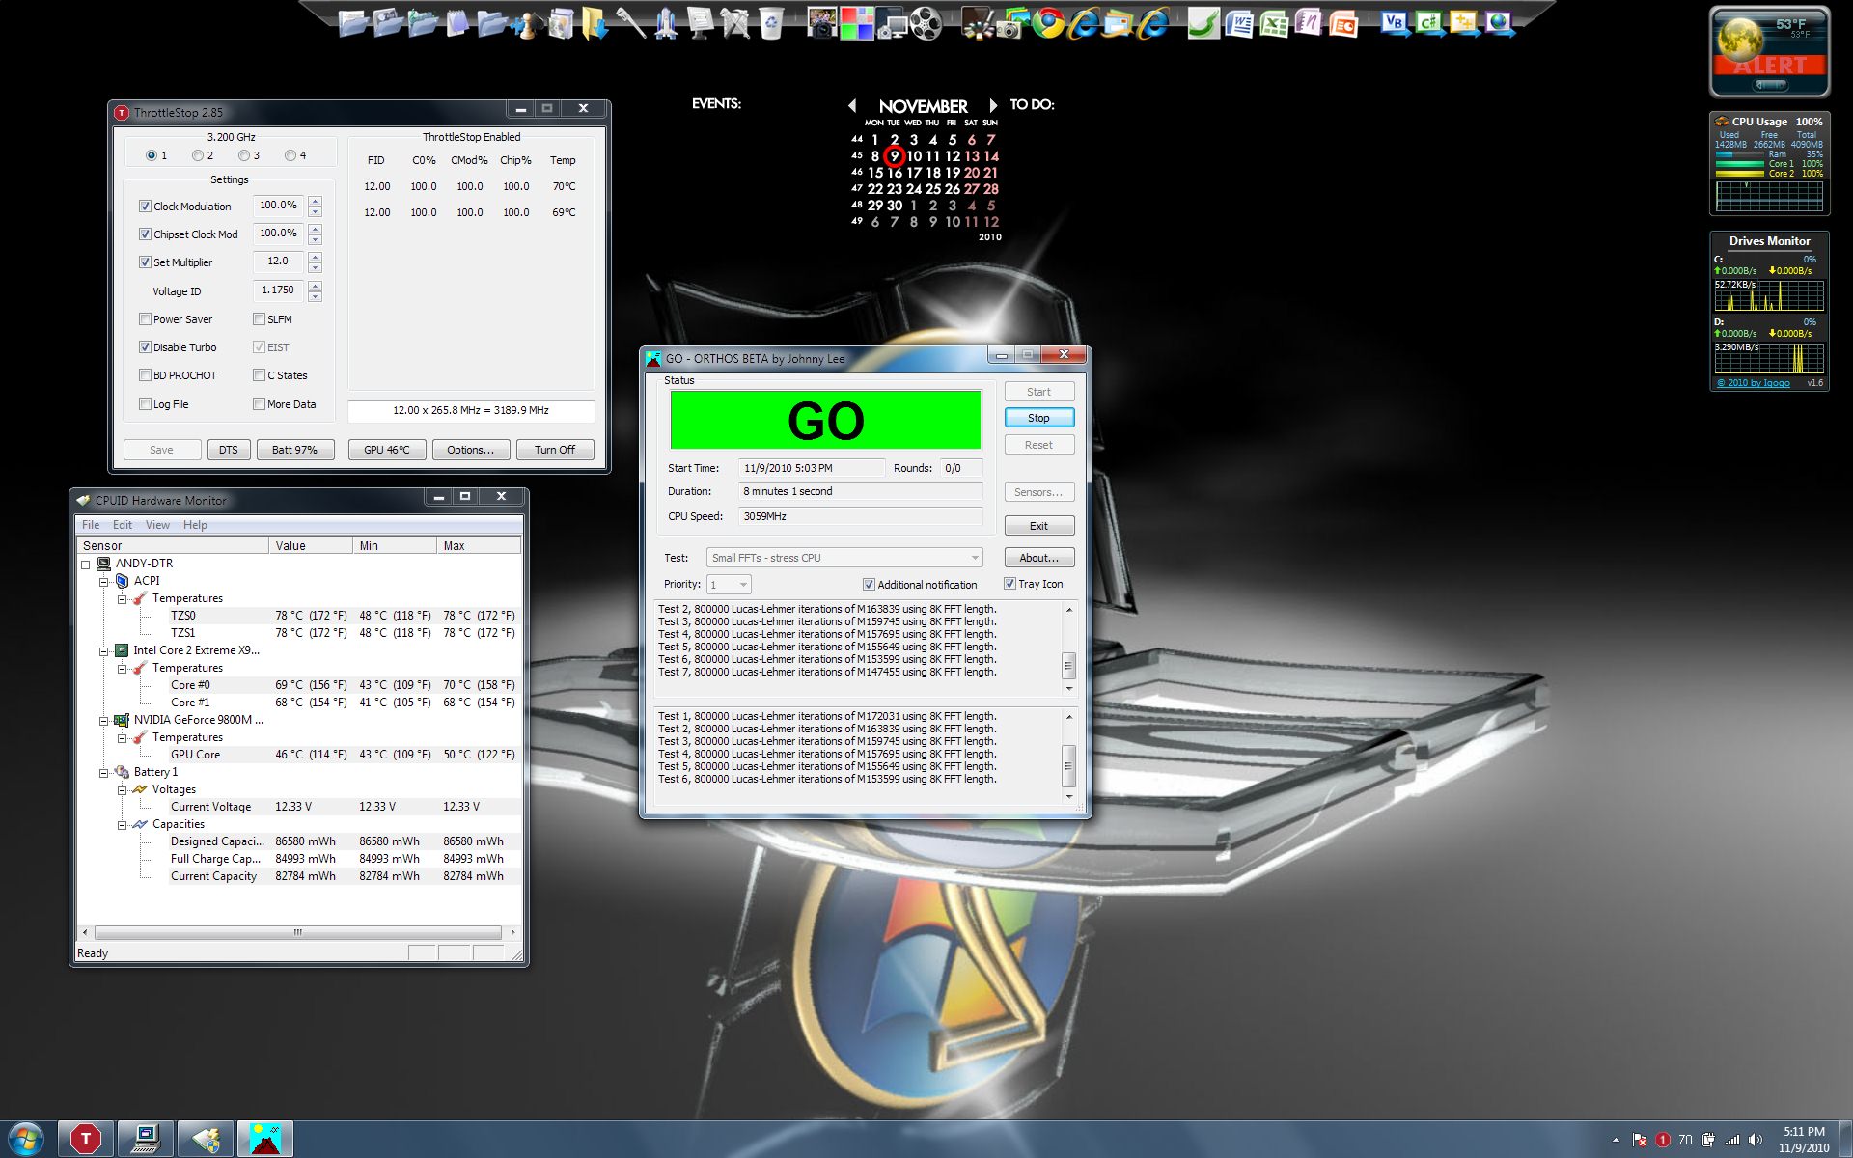The width and height of the screenshot is (1853, 1158).
Task: Click the film reel media icon
Action: coord(926,23)
